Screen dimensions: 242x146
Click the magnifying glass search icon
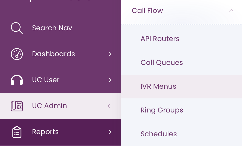[x=17, y=28]
